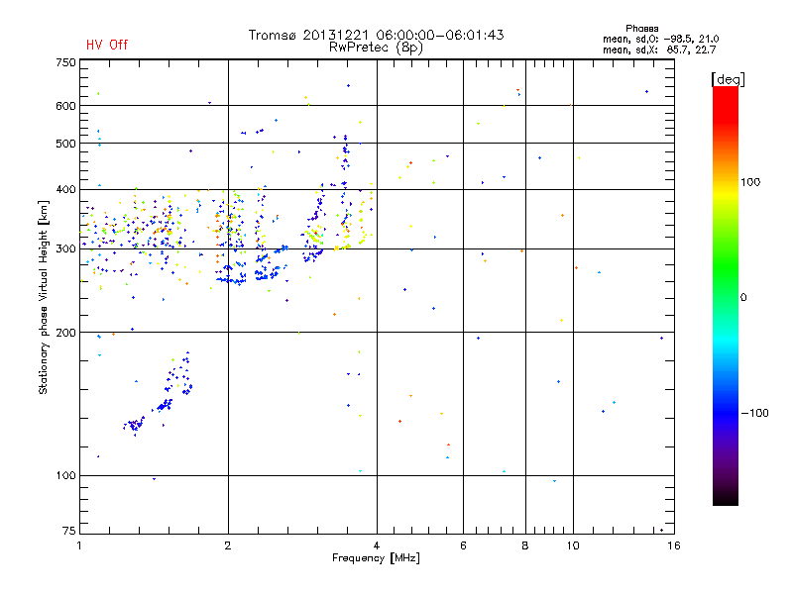
Task: Click the y-axis label "200"
Action: pos(65,333)
